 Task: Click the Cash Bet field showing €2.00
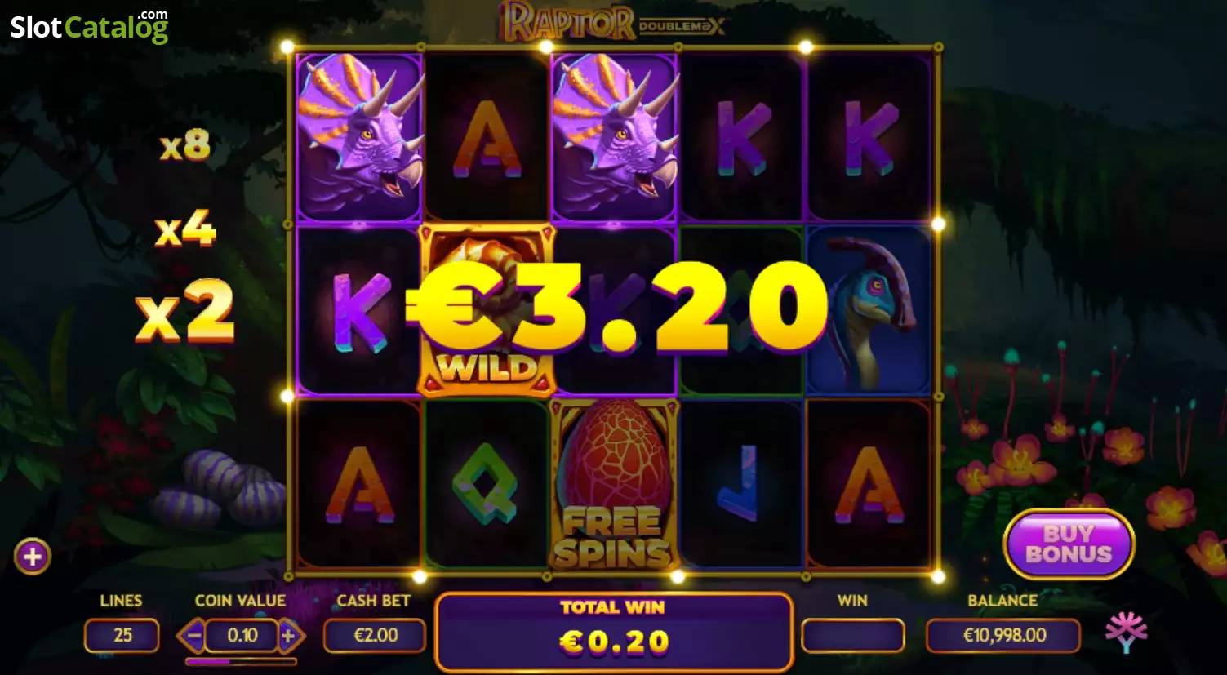[x=375, y=635]
